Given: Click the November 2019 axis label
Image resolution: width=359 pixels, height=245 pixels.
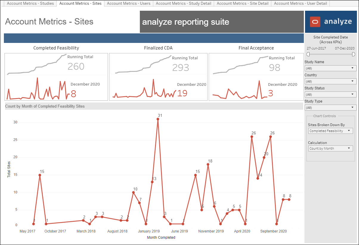Looking at the screenshot, I should pos(211,231).
